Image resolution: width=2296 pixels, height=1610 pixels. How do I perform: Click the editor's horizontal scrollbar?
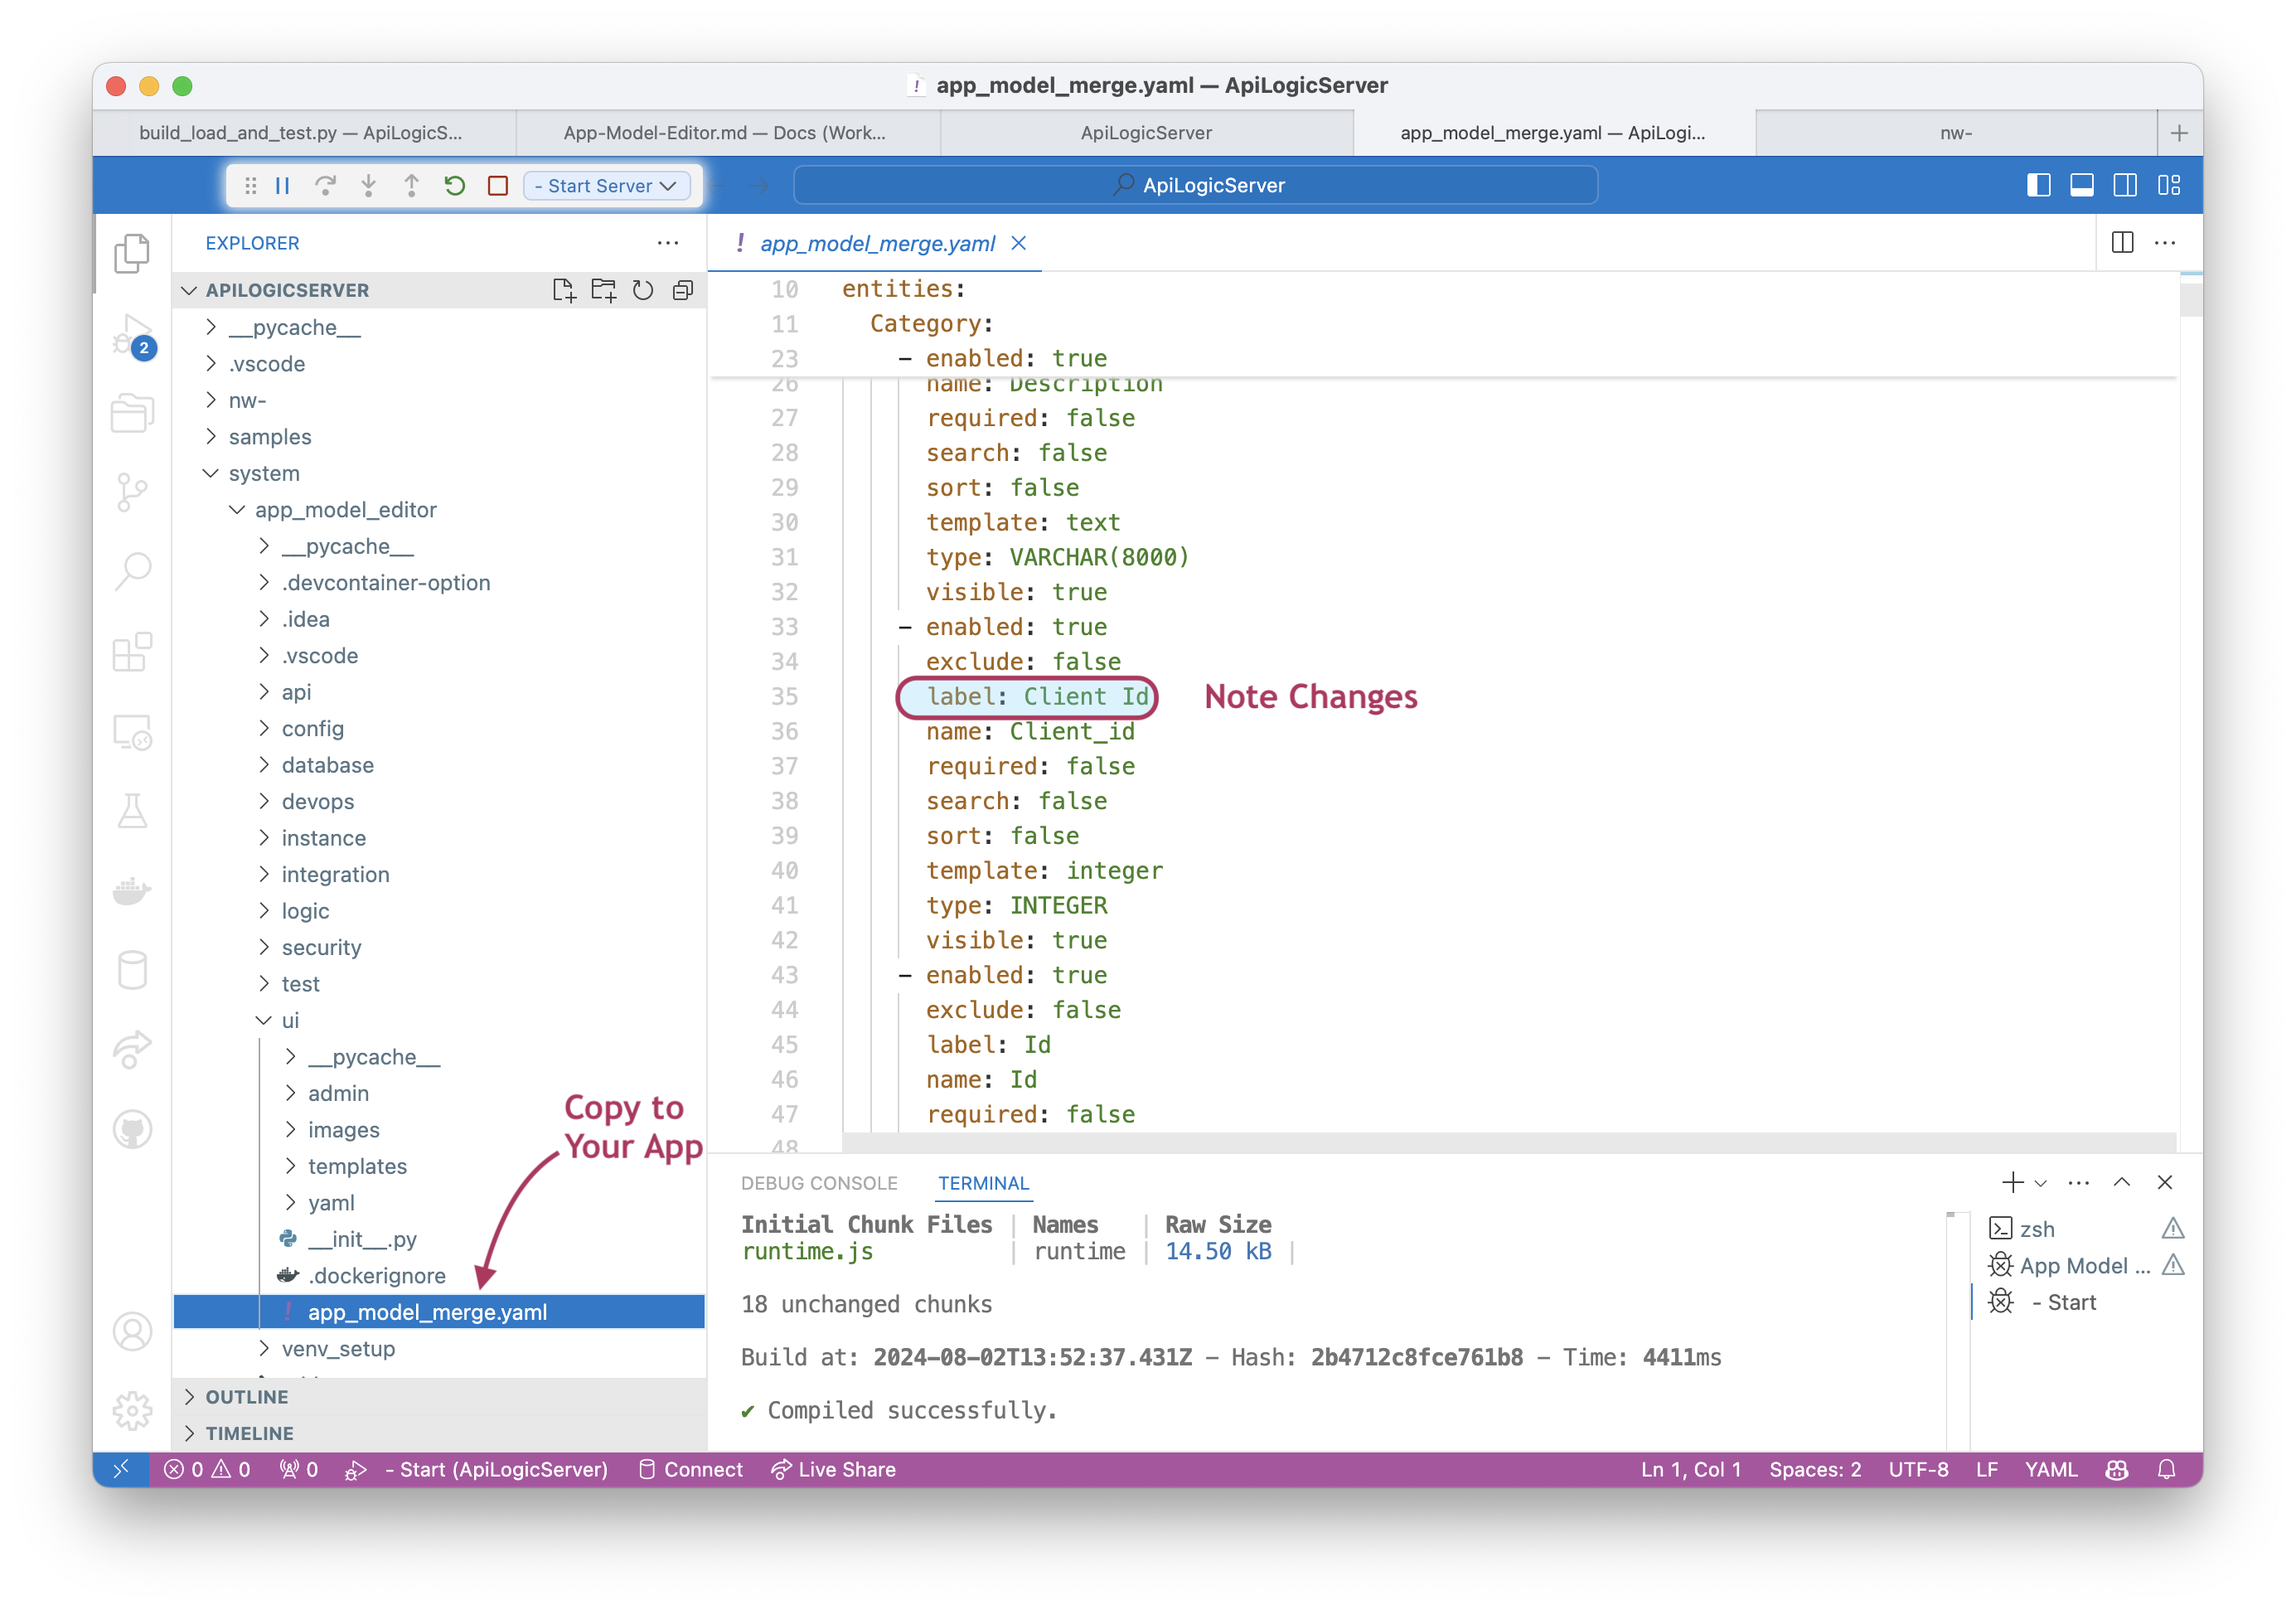pyautogui.click(x=1510, y=1143)
